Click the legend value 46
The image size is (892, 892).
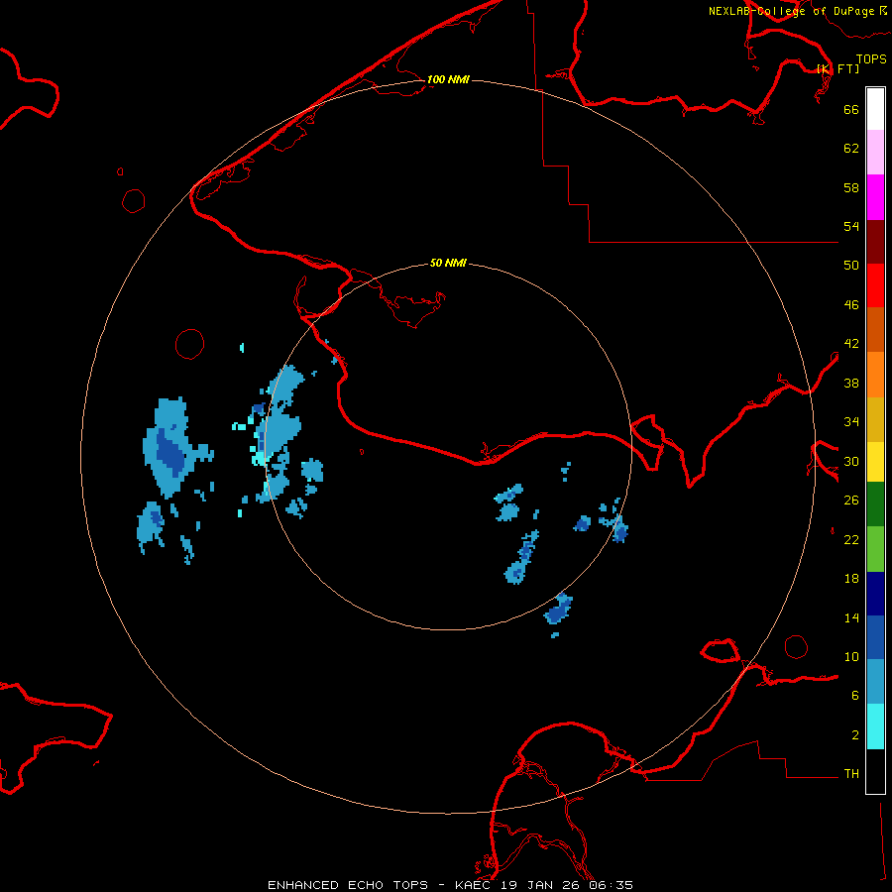pos(851,305)
